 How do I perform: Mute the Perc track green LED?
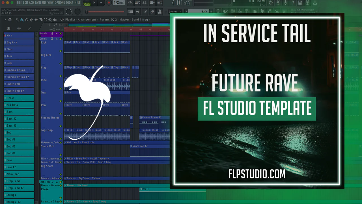61,114
